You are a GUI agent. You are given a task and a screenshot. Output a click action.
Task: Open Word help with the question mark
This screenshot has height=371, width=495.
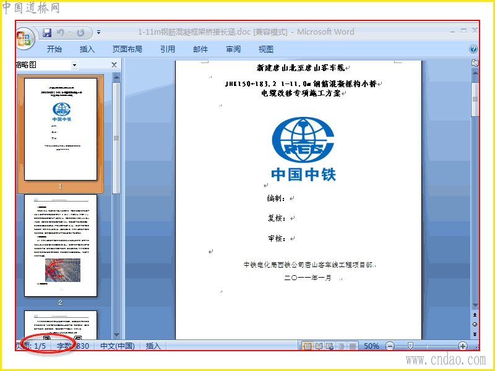tap(473, 49)
